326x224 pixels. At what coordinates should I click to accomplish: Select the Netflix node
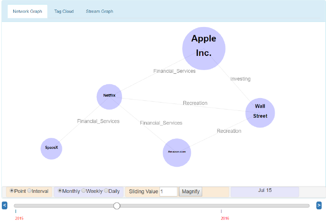pos(110,97)
